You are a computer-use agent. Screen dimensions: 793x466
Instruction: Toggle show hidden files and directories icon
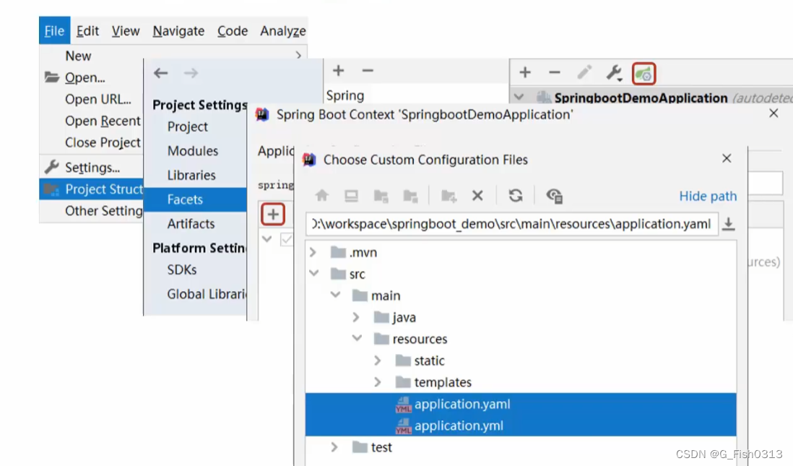554,196
